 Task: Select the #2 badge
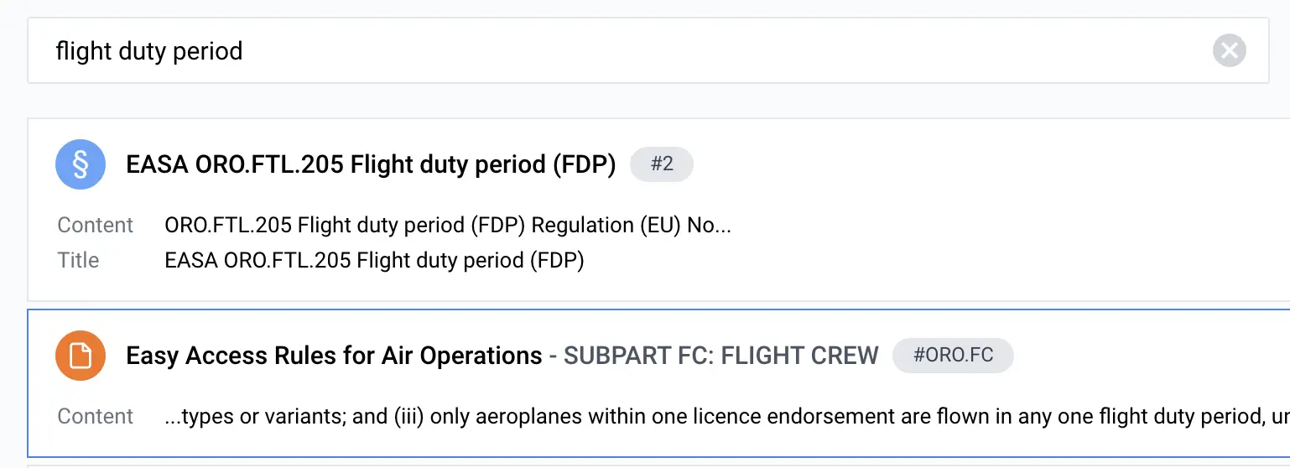662,164
